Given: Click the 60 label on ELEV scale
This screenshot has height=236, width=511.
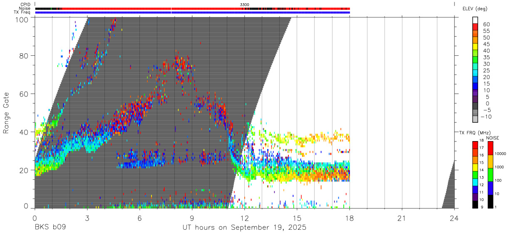Looking at the screenshot, I should point(486,24).
